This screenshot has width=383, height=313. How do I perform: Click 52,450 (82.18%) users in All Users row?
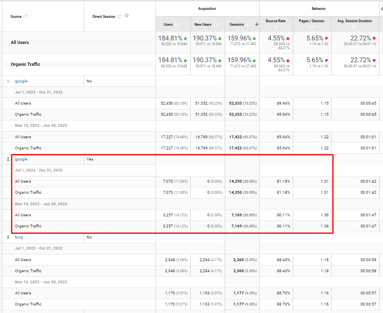[174, 103]
